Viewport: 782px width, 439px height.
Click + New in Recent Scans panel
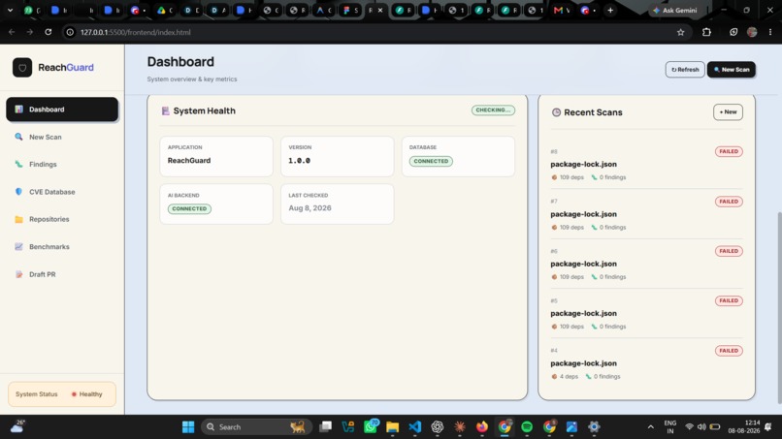pos(728,112)
